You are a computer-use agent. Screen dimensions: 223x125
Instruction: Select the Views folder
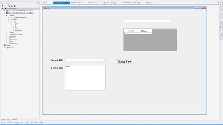click(12, 32)
